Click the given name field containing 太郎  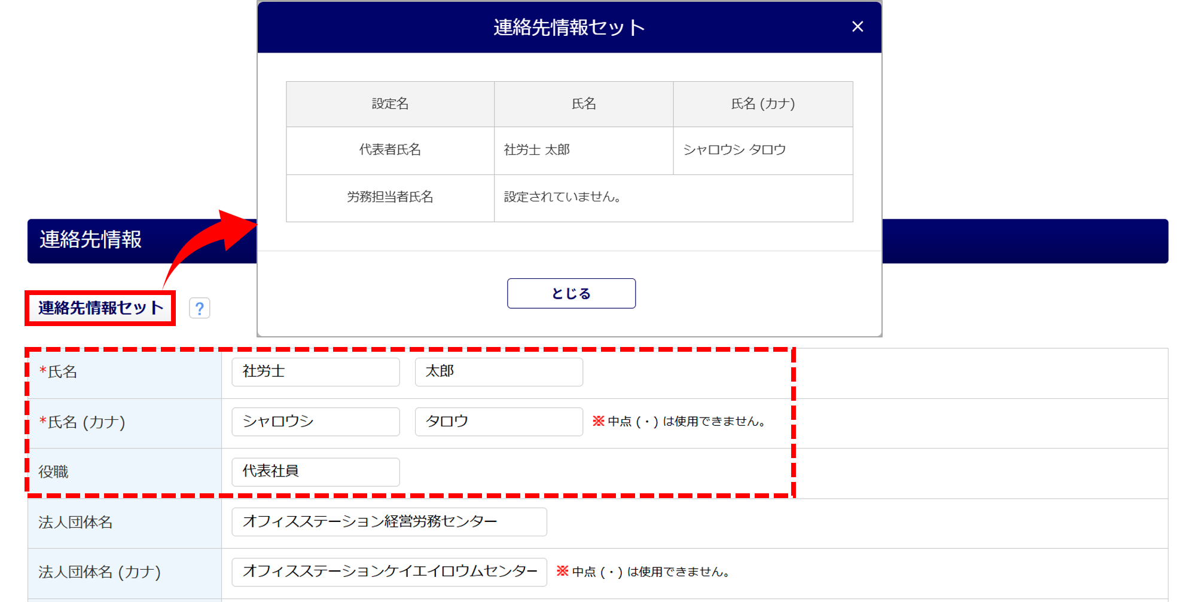click(x=499, y=371)
